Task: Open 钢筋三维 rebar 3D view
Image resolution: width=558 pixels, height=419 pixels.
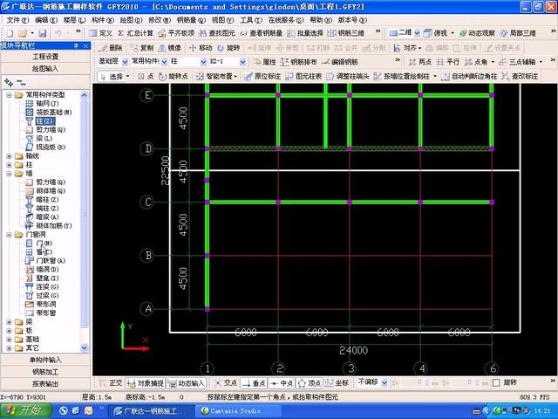Action: 345,33
